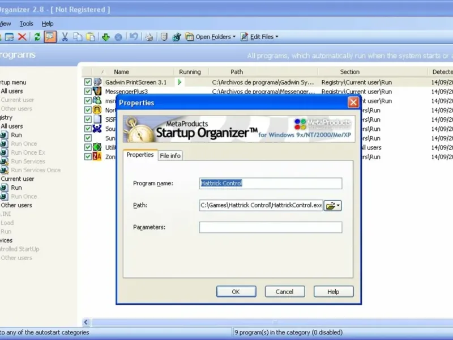Image resolution: width=453 pixels, height=340 pixels.
Task: Click the Gadwin PrintScreen program icon
Action: pyautogui.click(x=97, y=82)
